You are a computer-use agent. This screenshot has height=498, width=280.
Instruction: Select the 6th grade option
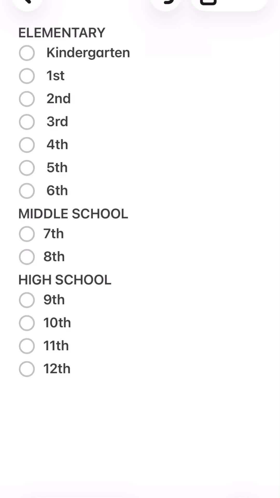pyautogui.click(x=27, y=191)
